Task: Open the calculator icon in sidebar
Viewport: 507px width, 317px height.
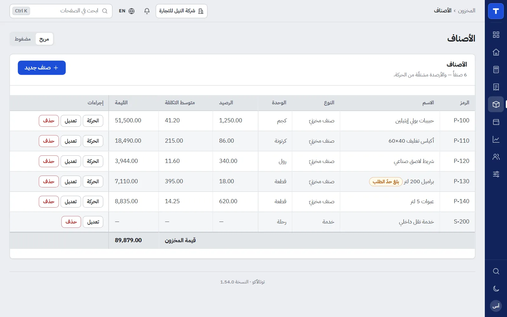Action: (496, 70)
